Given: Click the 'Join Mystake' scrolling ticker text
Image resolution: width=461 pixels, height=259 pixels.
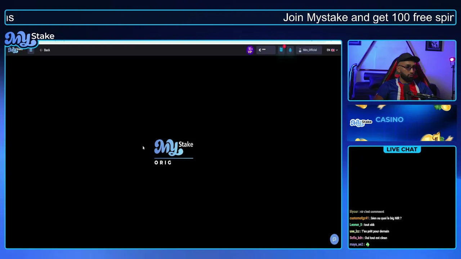Looking at the screenshot, I should point(368,18).
